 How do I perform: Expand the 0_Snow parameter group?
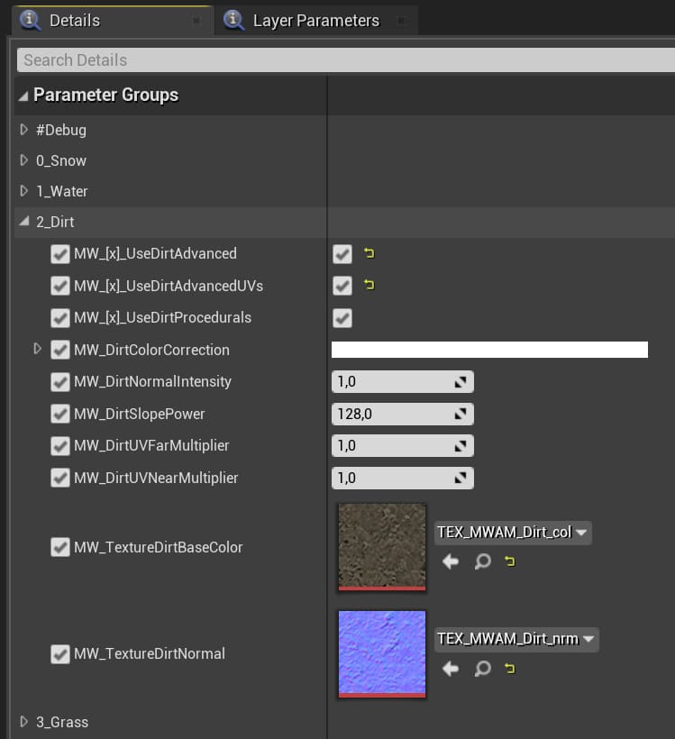pos(24,160)
